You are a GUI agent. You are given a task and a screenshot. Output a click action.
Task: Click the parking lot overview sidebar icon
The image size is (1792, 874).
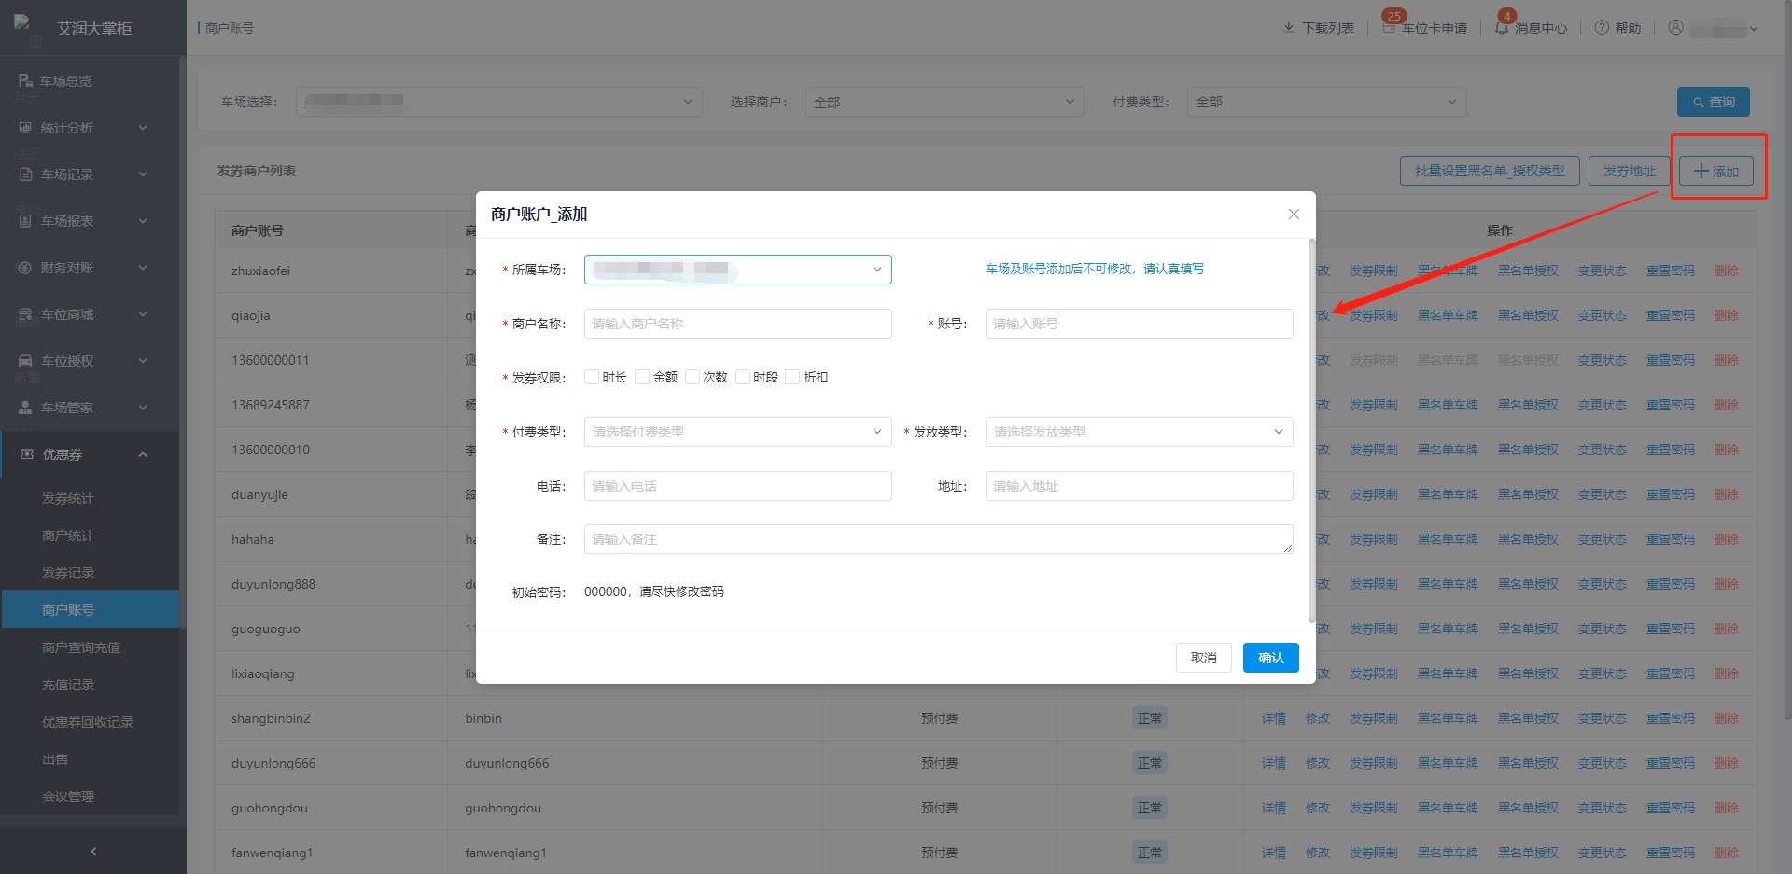pyautogui.click(x=25, y=81)
